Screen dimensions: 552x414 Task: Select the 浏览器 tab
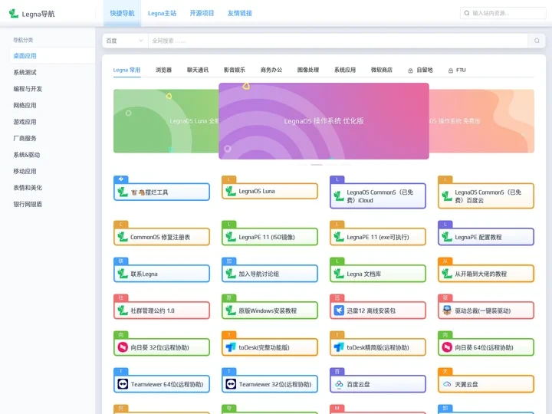pos(163,70)
